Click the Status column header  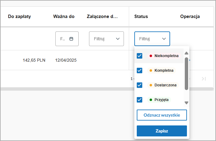[x=141, y=16]
